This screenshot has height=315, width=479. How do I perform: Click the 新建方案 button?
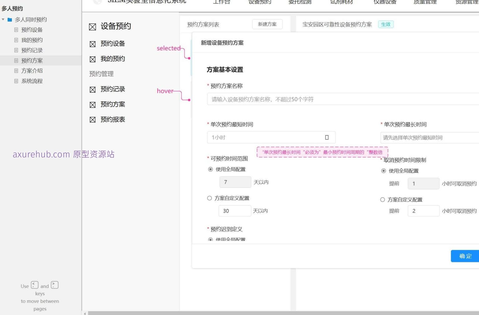[x=267, y=24]
